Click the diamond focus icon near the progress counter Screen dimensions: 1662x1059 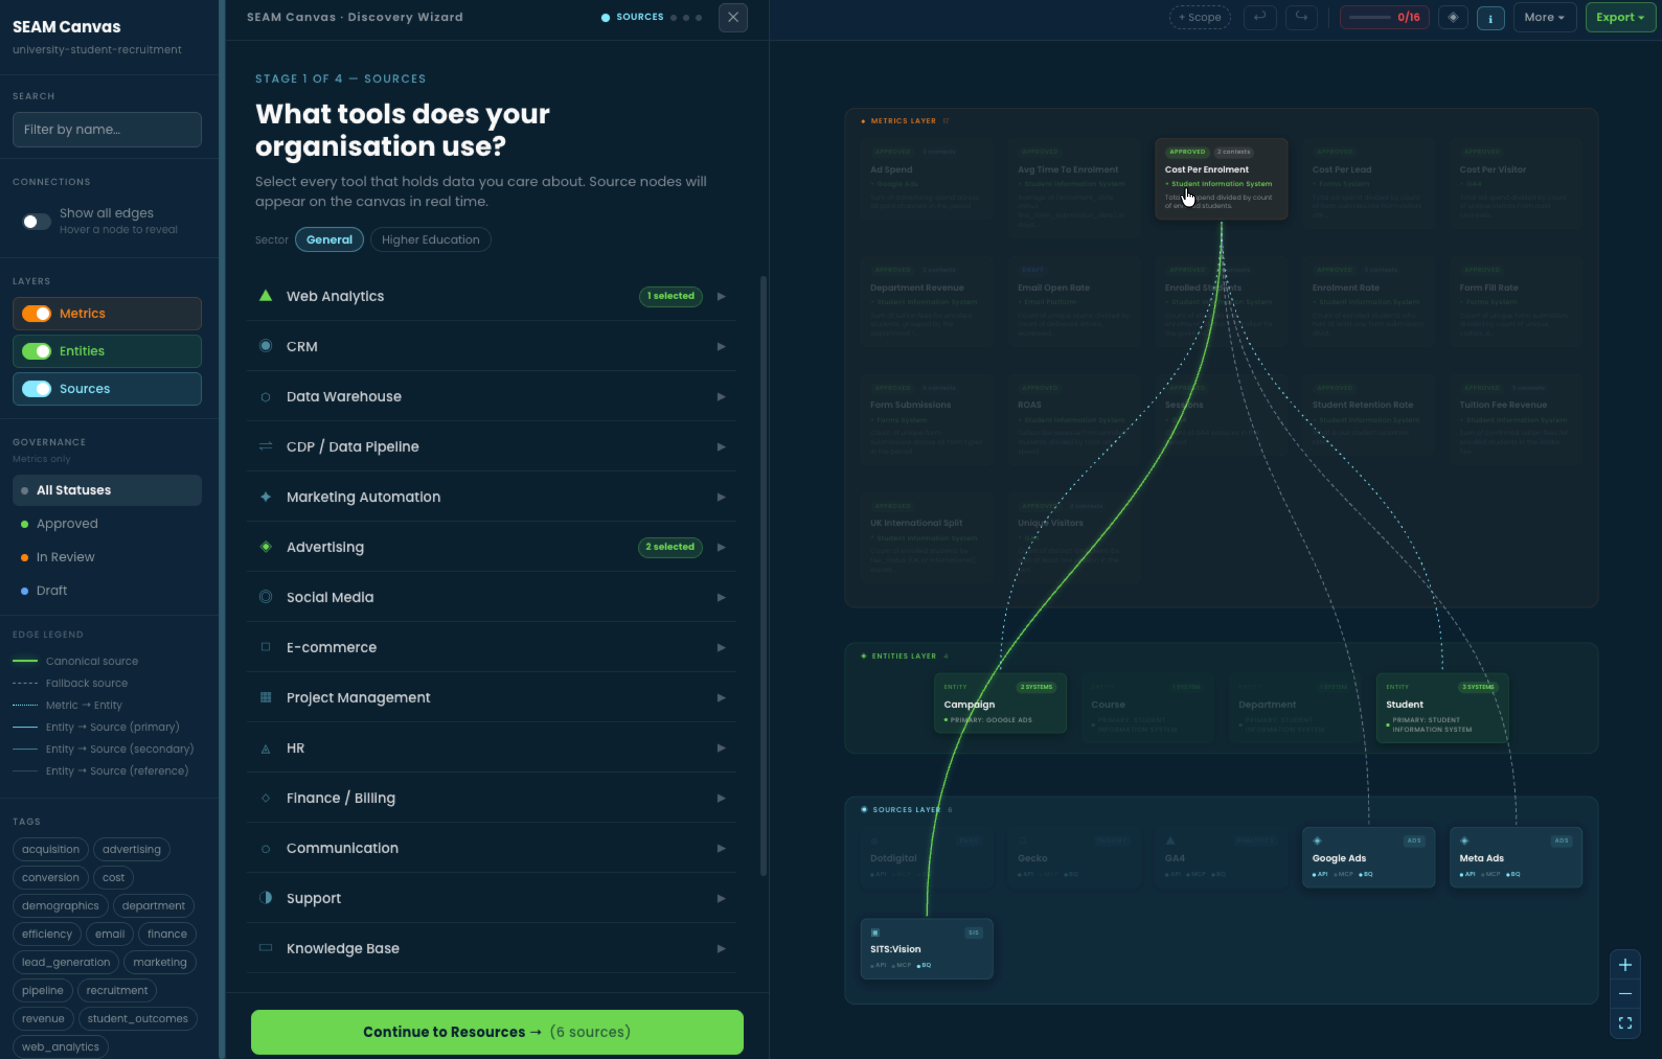(x=1453, y=17)
